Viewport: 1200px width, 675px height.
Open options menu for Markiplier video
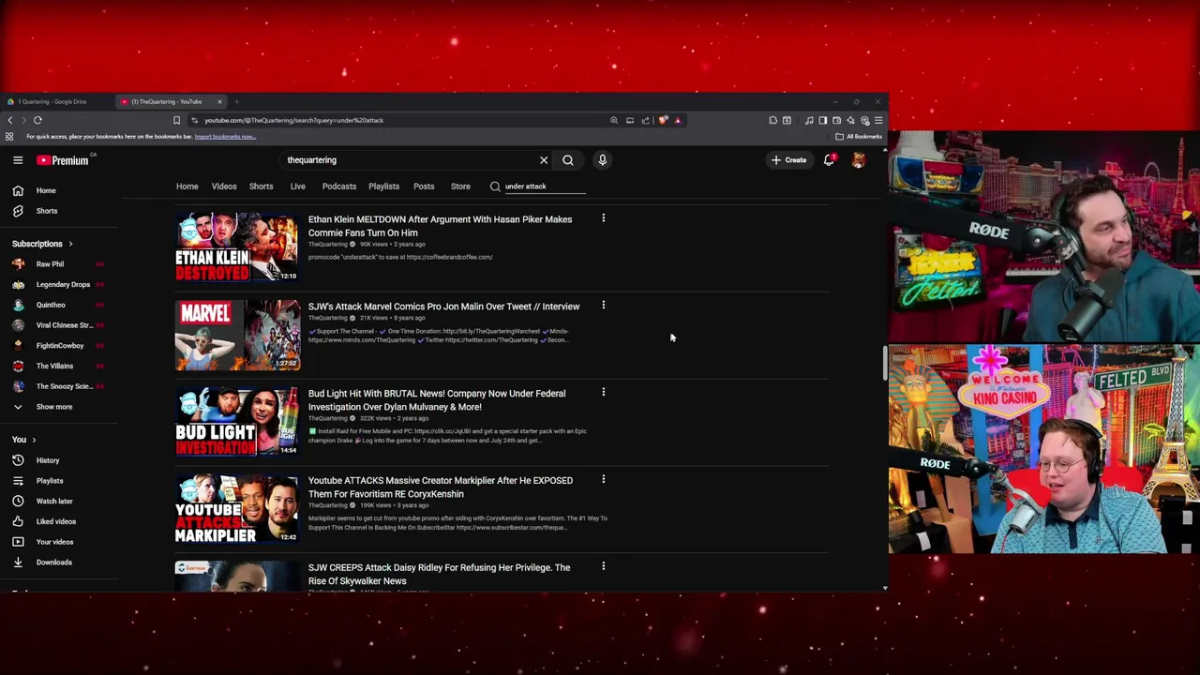(x=604, y=480)
